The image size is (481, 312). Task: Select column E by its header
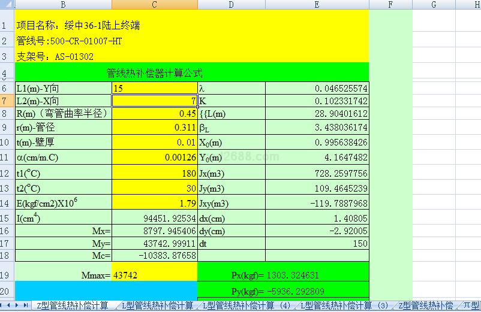click(x=317, y=5)
